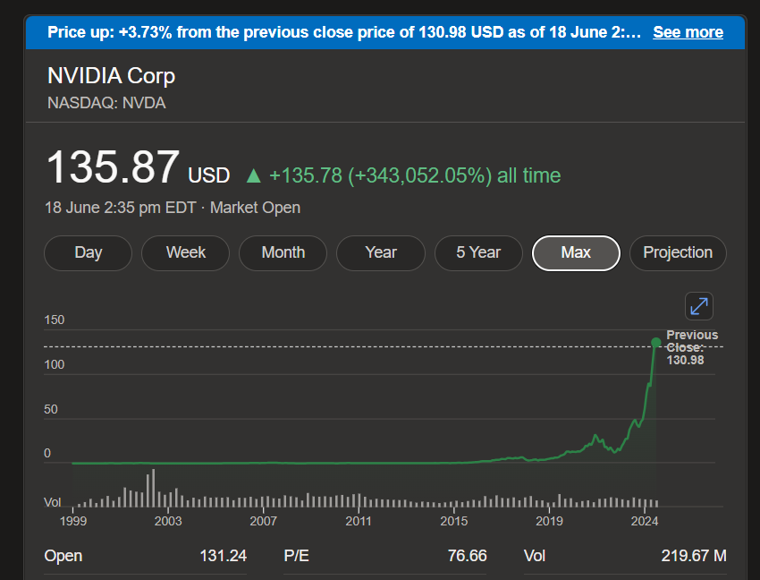Open the See more link in banner
This screenshot has width=760, height=580.
[688, 32]
